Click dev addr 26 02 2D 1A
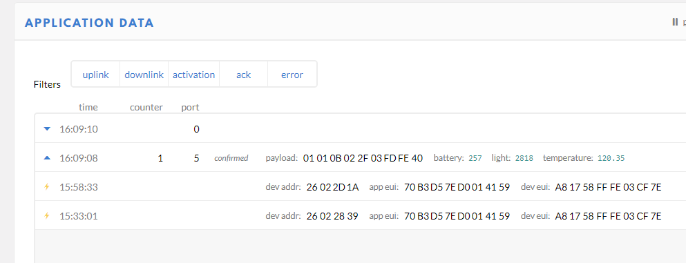 tap(332, 188)
